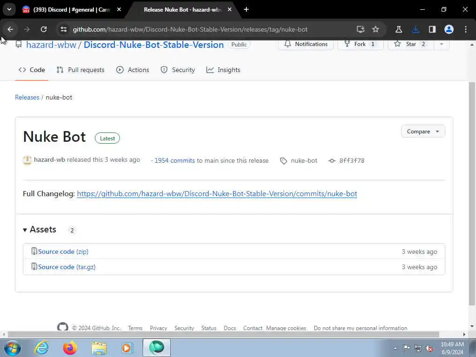Click the browser forward arrow
The image size is (476, 357).
click(26, 29)
